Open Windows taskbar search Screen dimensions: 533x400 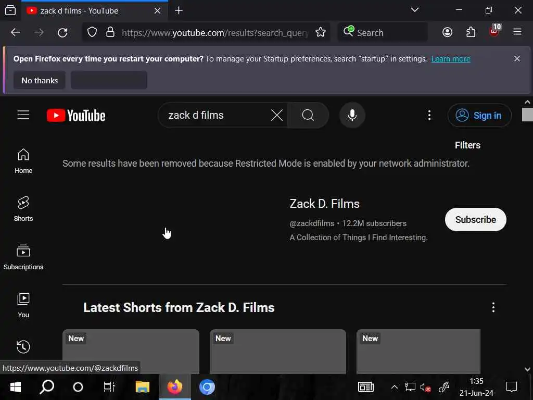point(47,387)
